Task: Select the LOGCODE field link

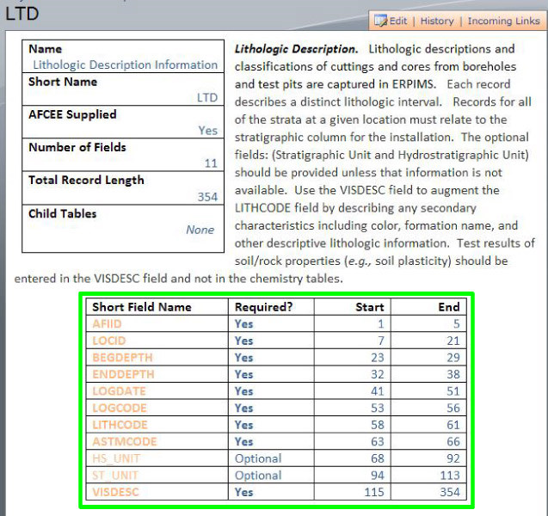Action: click(119, 408)
